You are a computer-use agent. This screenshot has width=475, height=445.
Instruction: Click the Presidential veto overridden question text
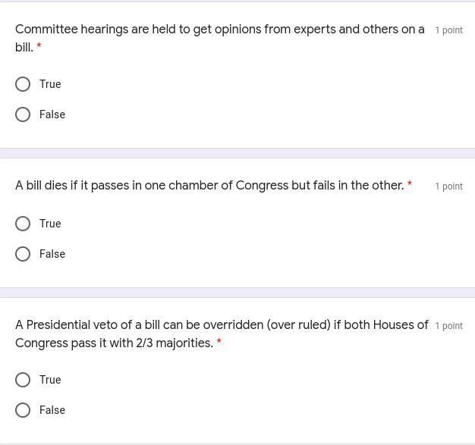coord(222,334)
